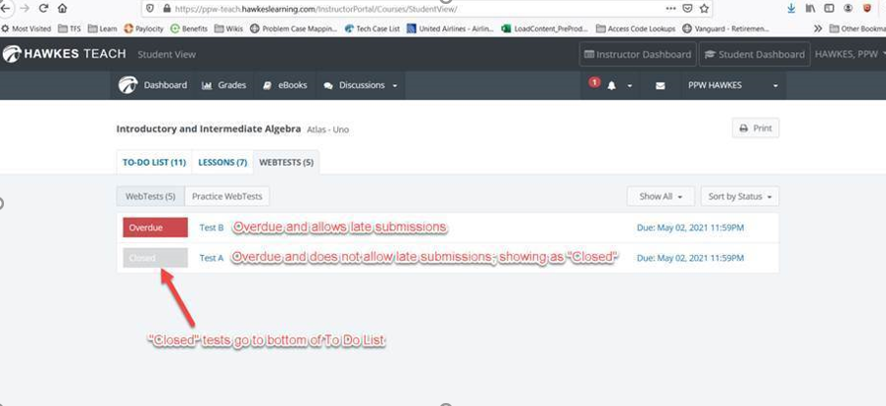Expand the Discussions dropdown menu
886x406 pixels.
click(x=361, y=85)
